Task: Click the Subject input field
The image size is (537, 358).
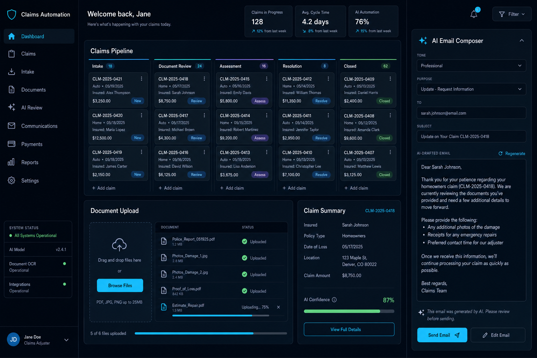Action: pyautogui.click(x=471, y=136)
